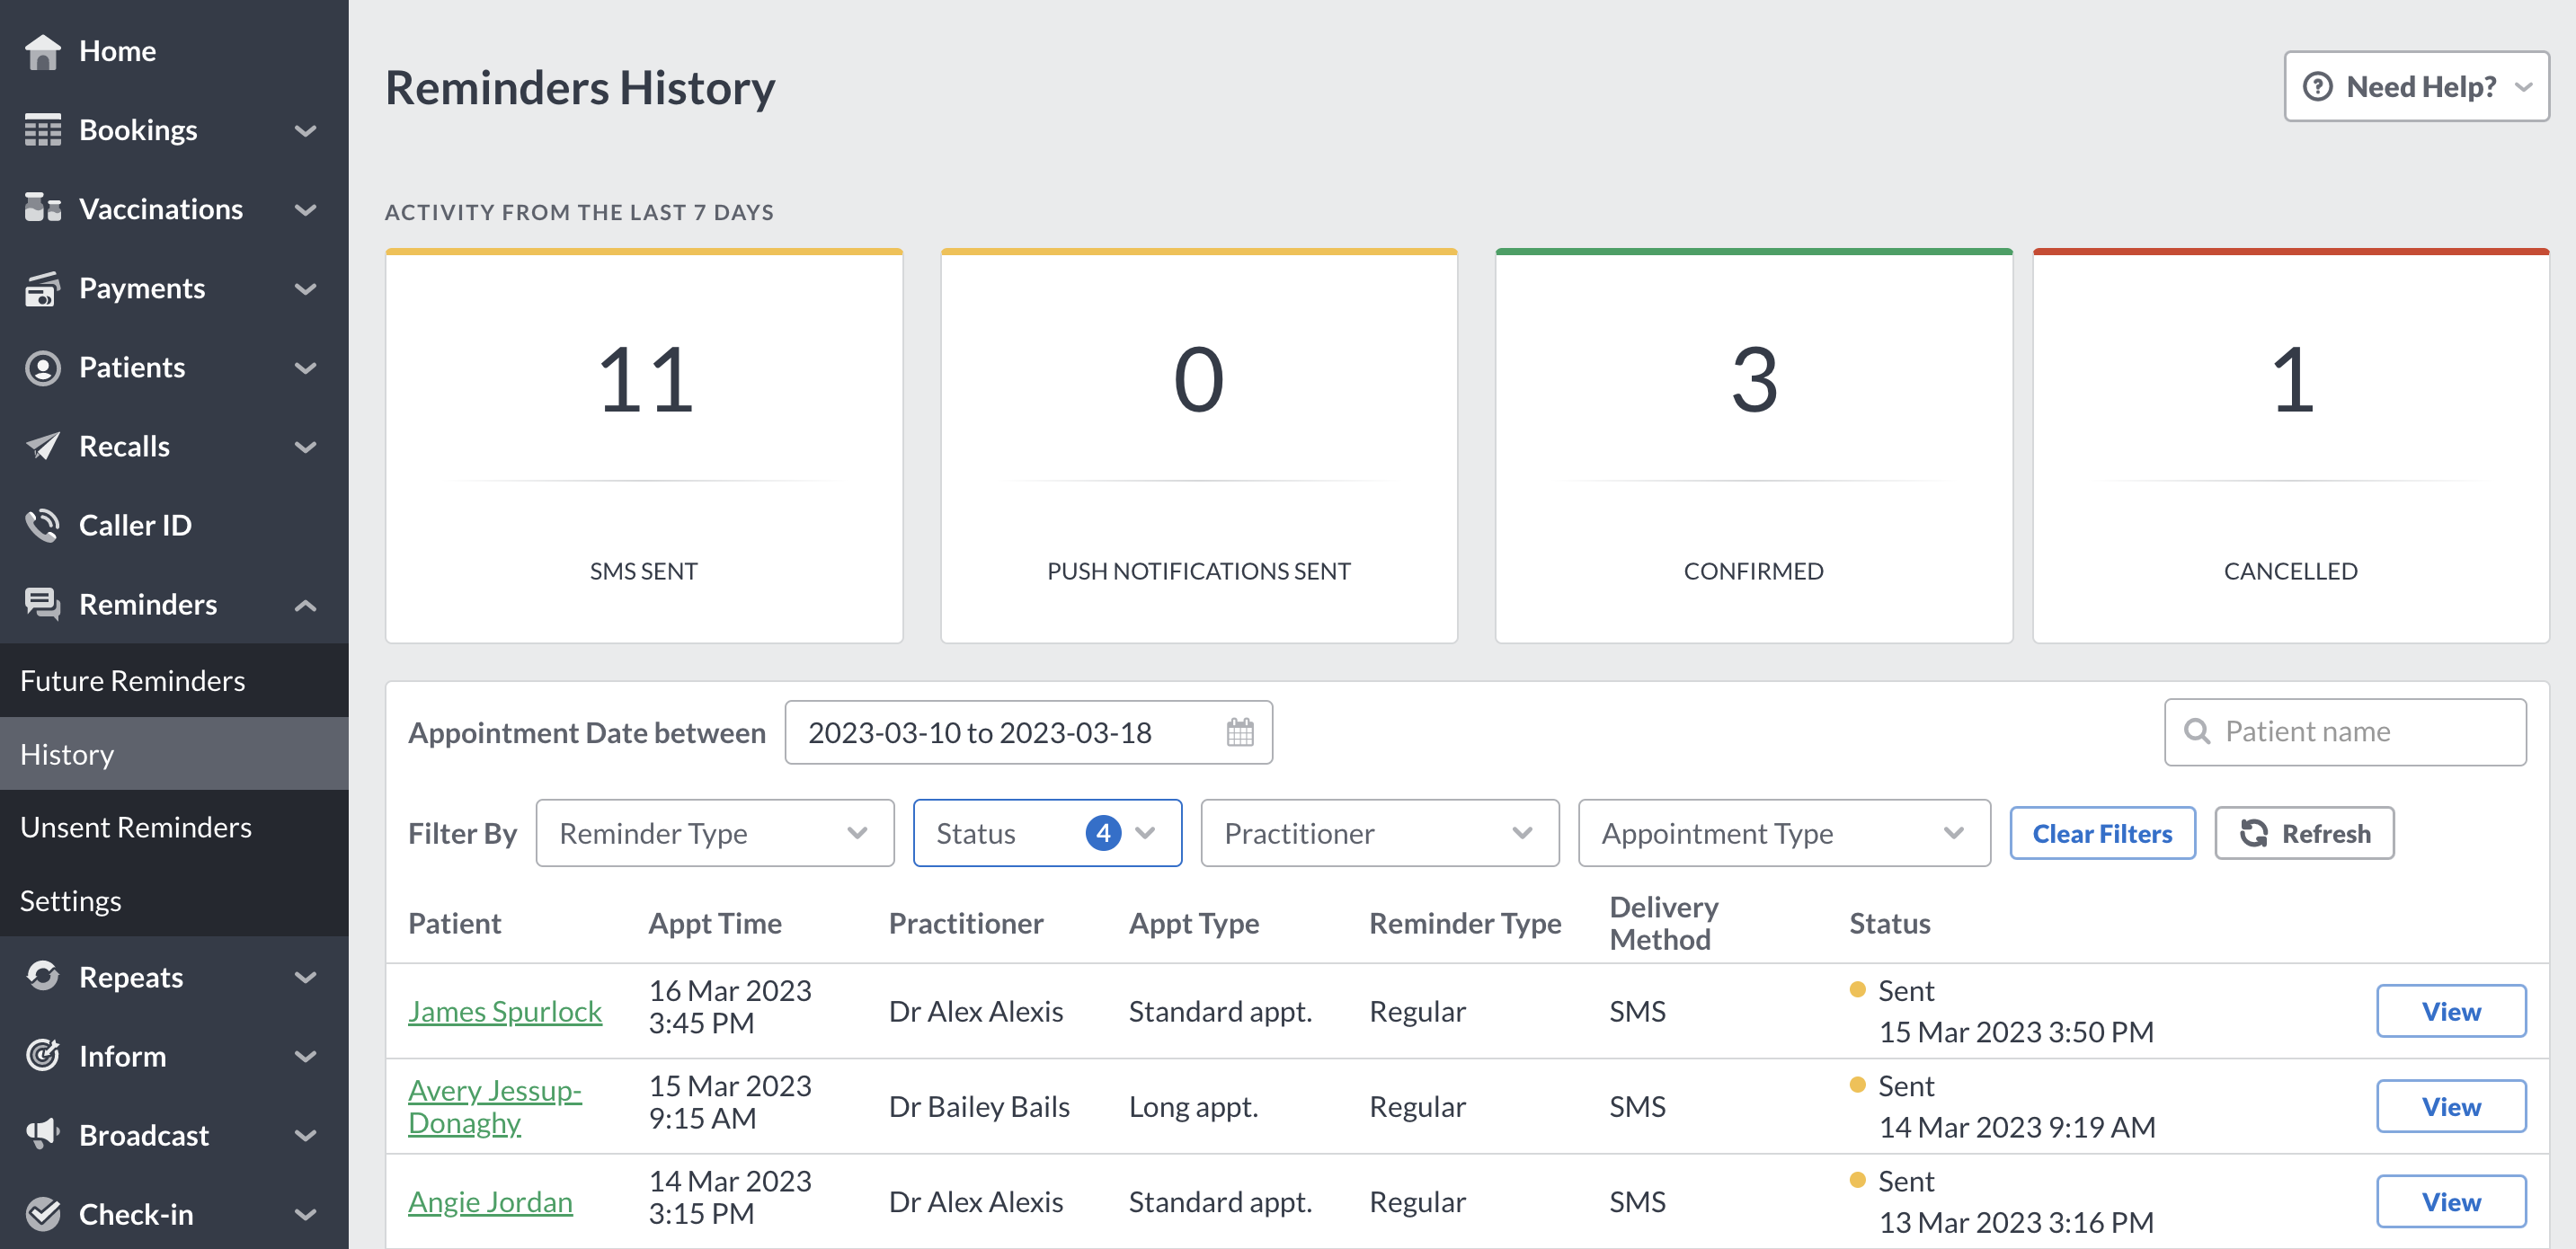Click the Patient name search field

(x=2345, y=731)
